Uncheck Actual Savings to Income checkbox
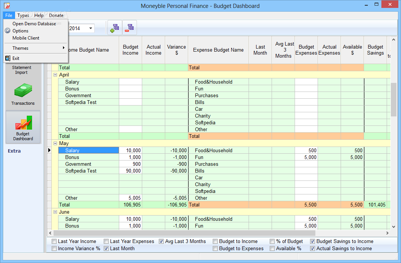Image resolution: width=401 pixels, height=263 pixels. [312, 248]
